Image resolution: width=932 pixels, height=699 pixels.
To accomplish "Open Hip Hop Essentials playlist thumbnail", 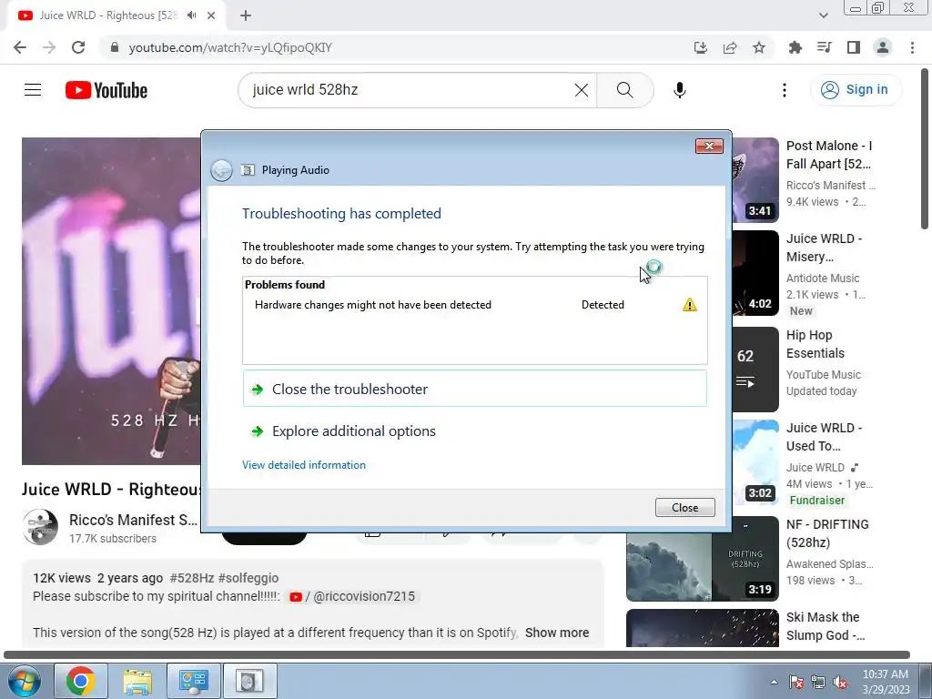I will (x=755, y=370).
